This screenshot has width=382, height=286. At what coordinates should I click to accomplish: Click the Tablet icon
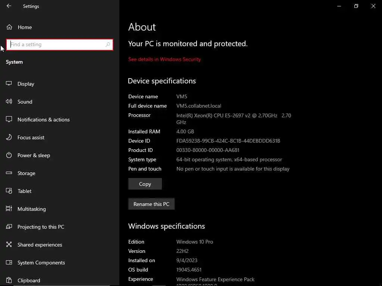coord(9,191)
